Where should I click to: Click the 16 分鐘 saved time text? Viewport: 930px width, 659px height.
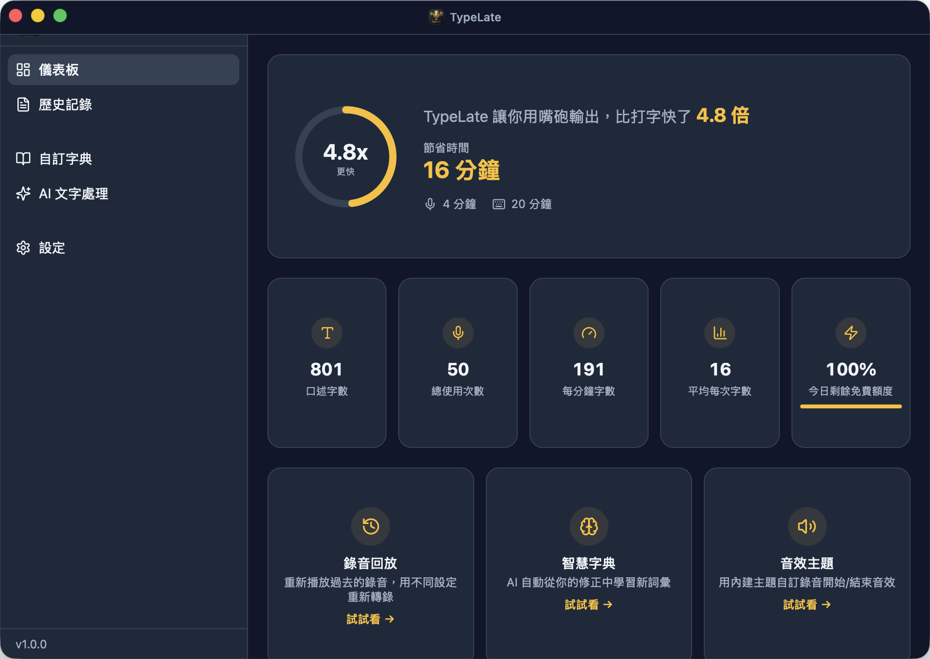pyautogui.click(x=462, y=170)
